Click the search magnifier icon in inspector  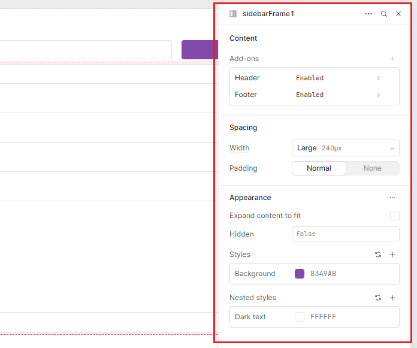pos(384,14)
